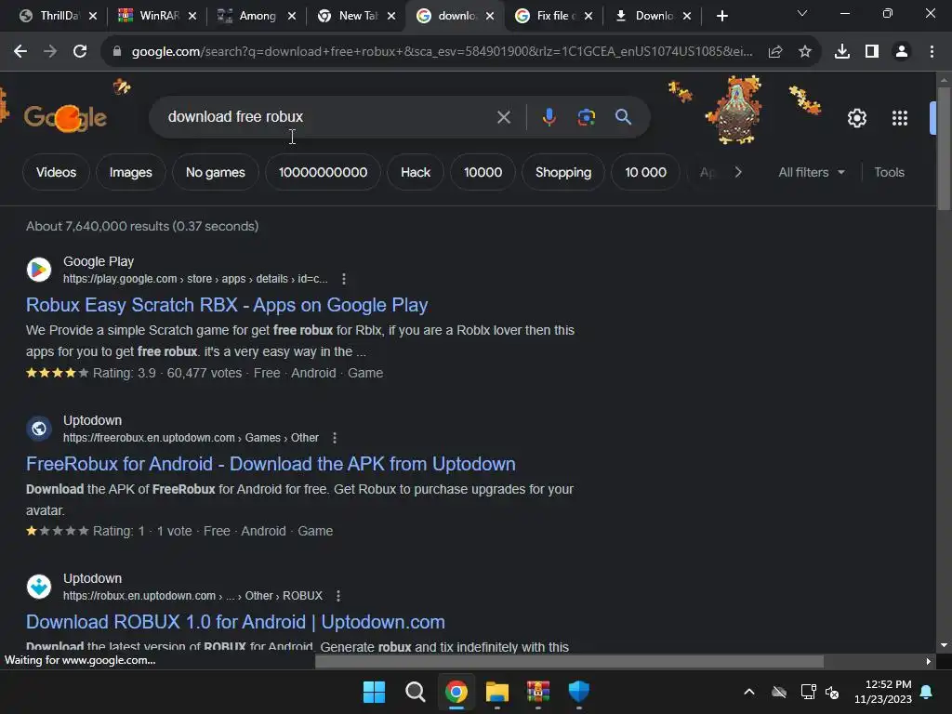952x714 pixels.
Task: Open taskbar search
Action: [416, 692]
